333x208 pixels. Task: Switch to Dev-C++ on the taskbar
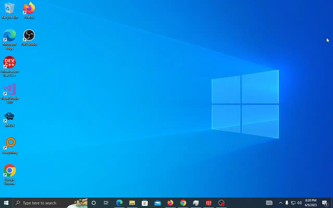(x=209, y=203)
